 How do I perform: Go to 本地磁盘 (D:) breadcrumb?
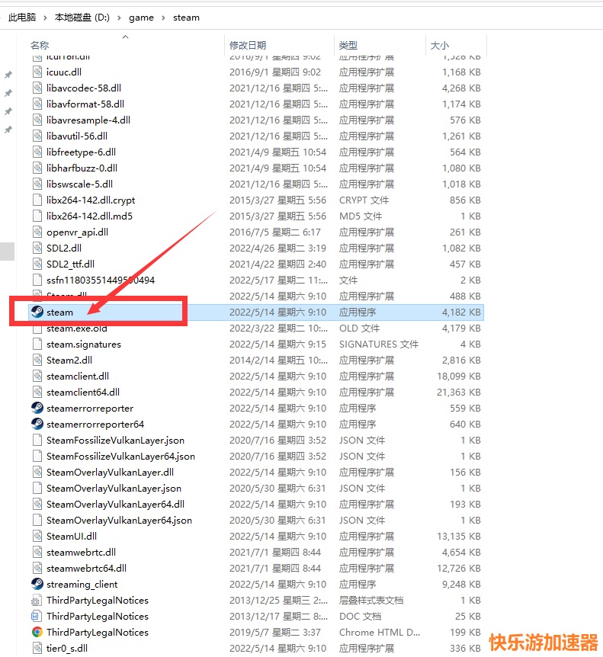click(82, 18)
